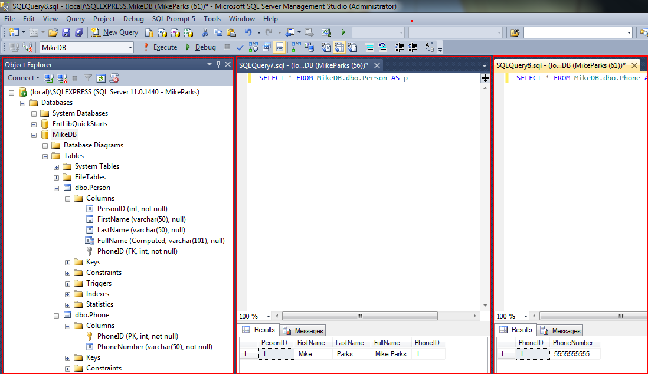Toggle Include Actual Execution Plan
648x374 pixels.
coord(296,47)
